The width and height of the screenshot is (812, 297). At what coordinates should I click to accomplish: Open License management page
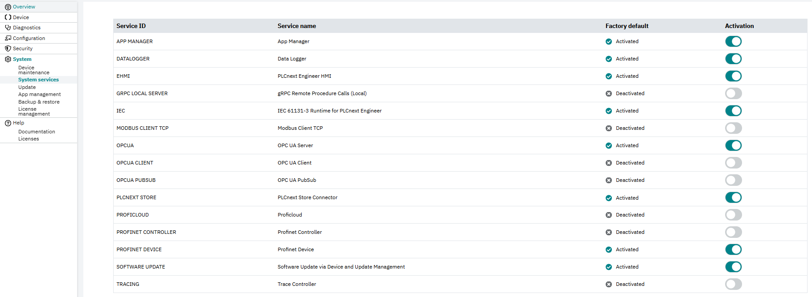(34, 112)
